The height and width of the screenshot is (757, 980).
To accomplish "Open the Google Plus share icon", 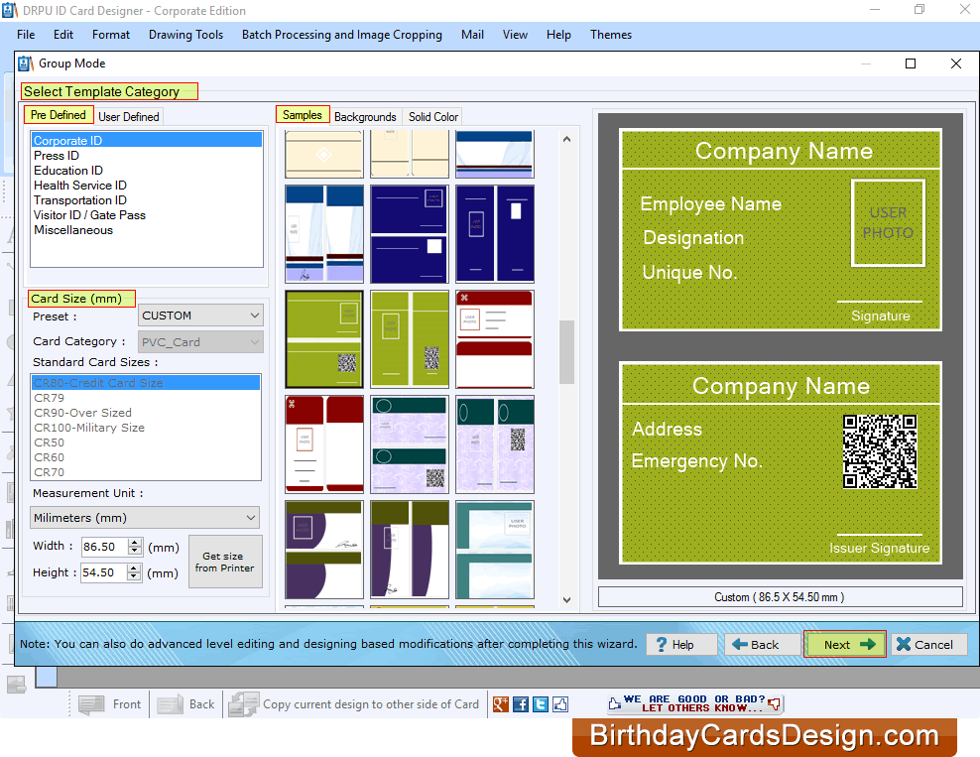I will 501,704.
